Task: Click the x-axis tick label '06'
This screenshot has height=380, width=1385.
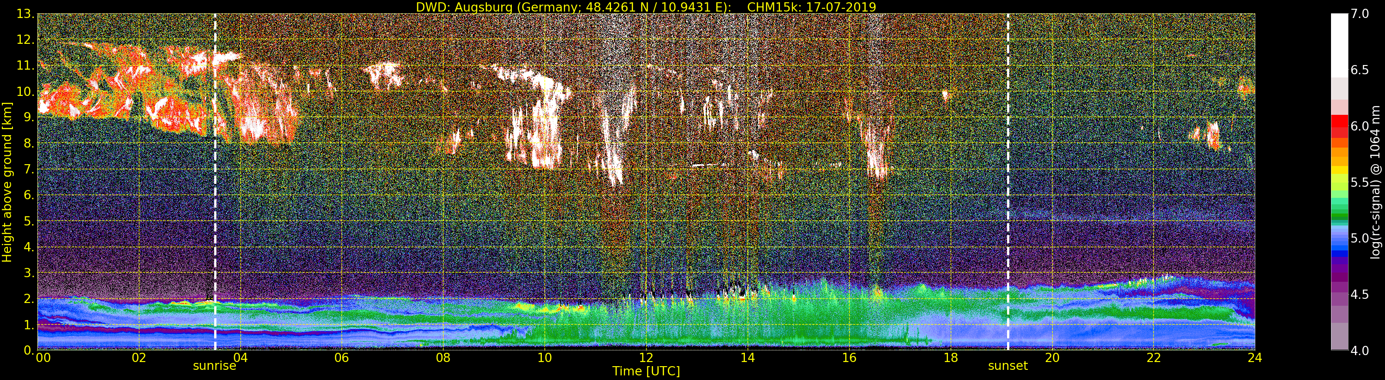Action: [342, 357]
